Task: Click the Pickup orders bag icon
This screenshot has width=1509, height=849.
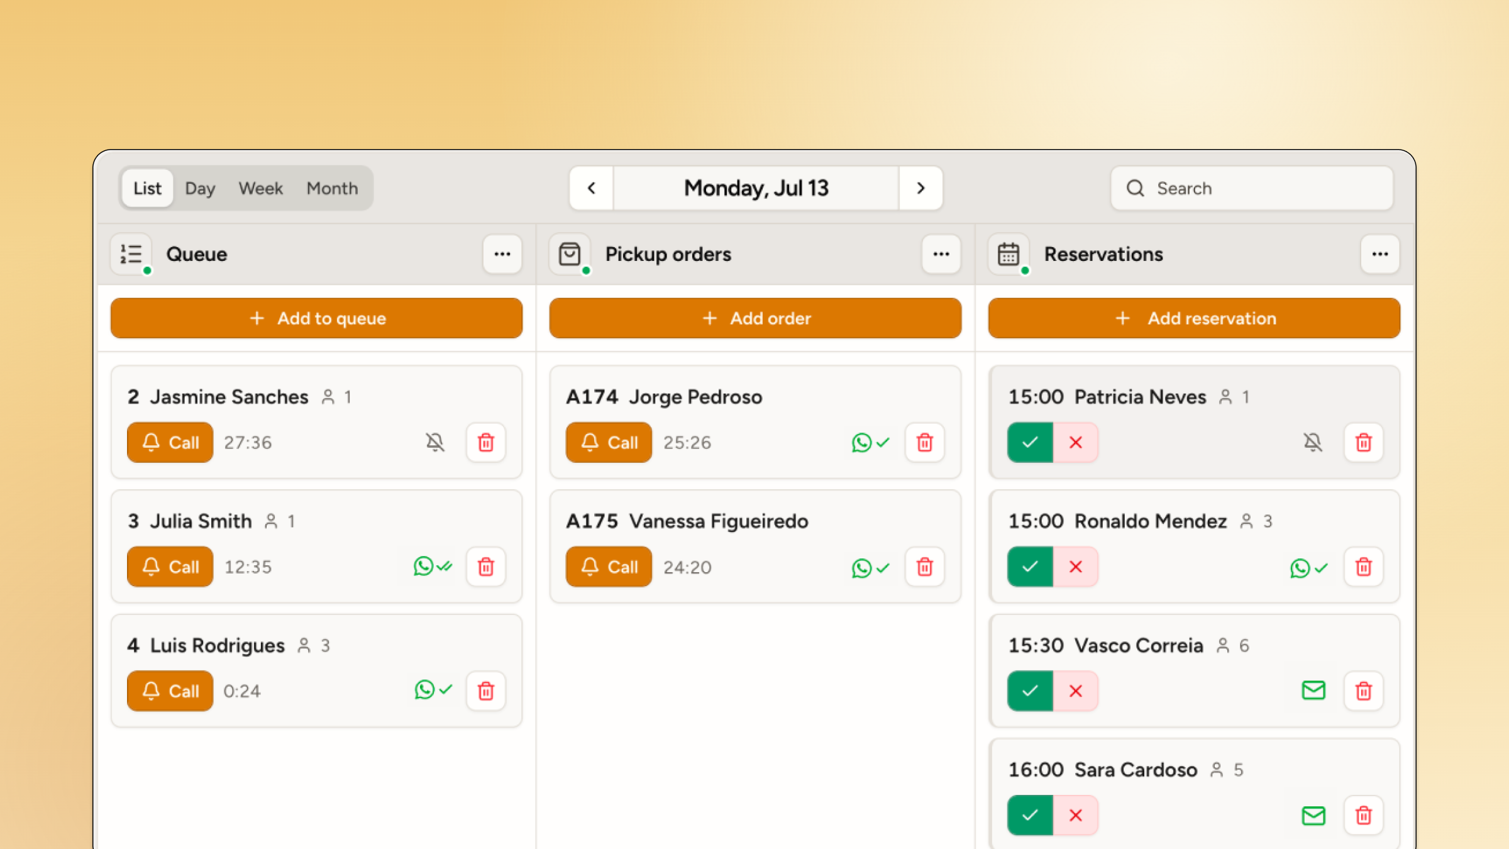Action: [x=570, y=254]
